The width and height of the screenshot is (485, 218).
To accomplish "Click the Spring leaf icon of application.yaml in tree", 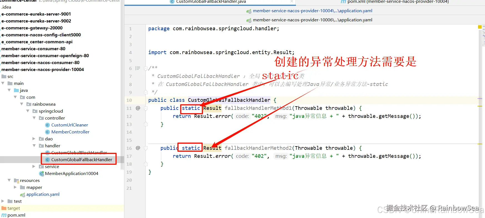I will click(x=23, y=195).
